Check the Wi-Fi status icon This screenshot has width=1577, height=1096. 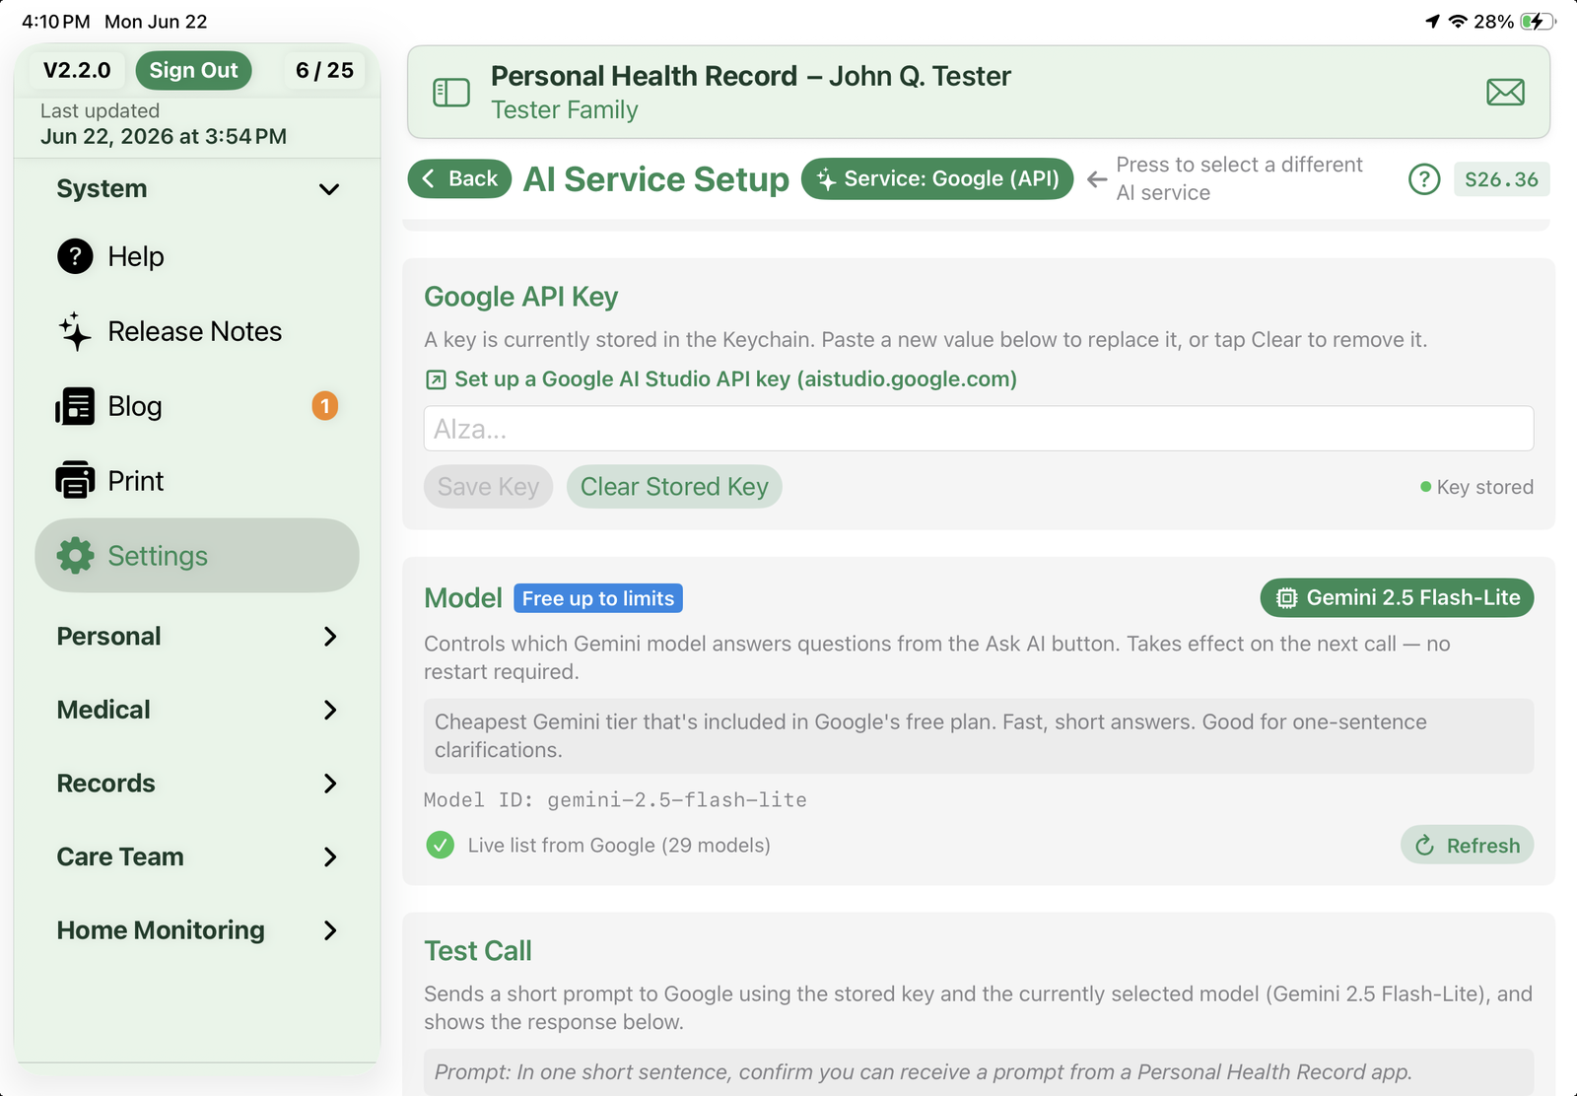pos(1458,22)
